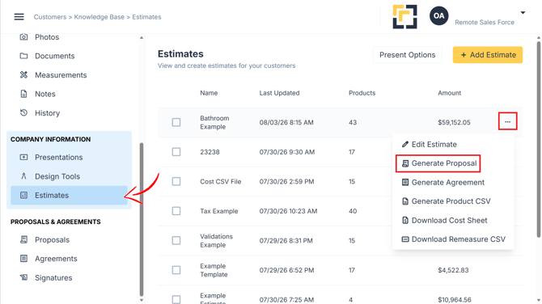Click the Add Estimate button
Image resolution: width=542 pixels, height=304 pixels.
488,55
